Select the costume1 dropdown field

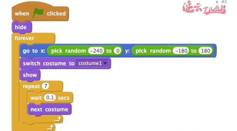[92, 63]
